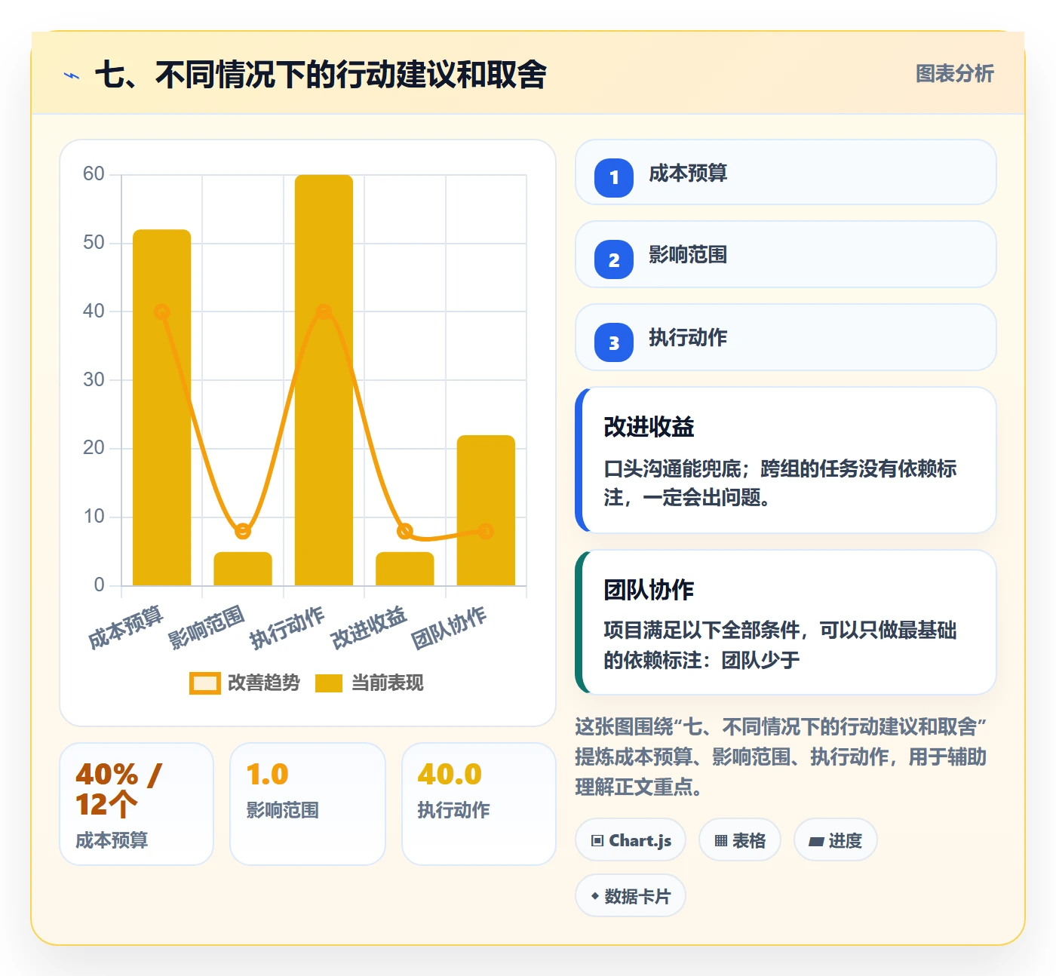Toggle the 改善趋势 legend swatch

[204, 683]
